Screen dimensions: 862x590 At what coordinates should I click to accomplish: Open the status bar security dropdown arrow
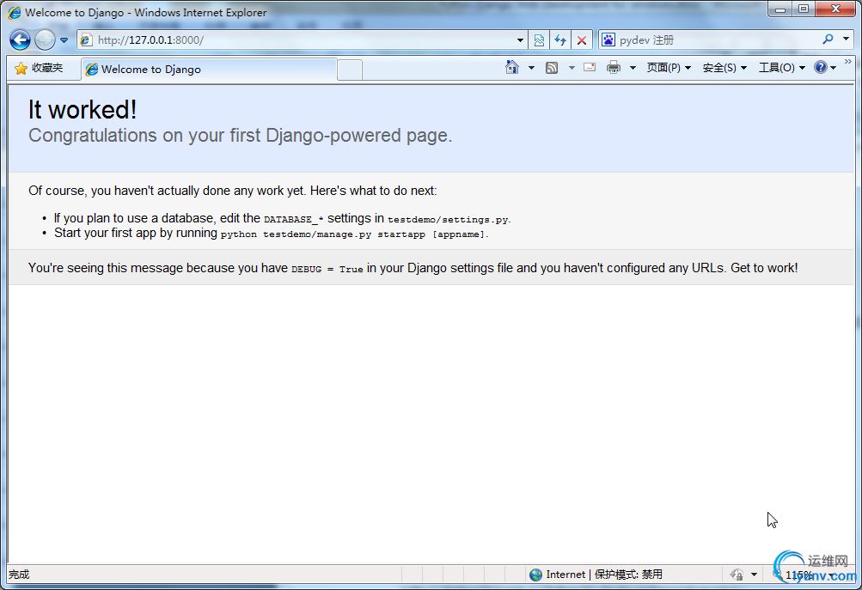coord(755,575)
